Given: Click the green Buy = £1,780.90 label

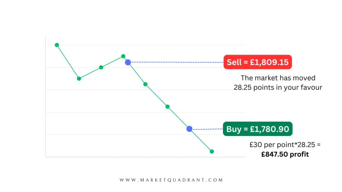Looking at the screenshot, I should point(258,129).
